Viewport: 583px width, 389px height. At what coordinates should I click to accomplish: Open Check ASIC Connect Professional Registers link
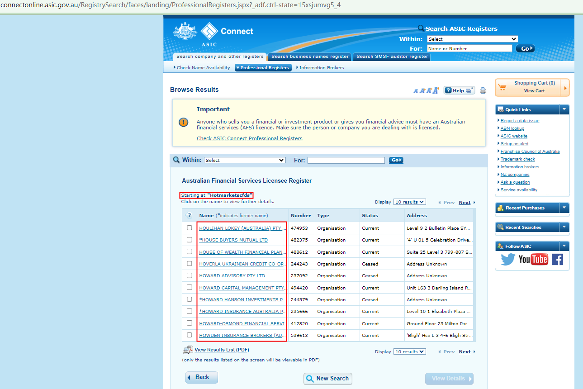click(250, 138)
